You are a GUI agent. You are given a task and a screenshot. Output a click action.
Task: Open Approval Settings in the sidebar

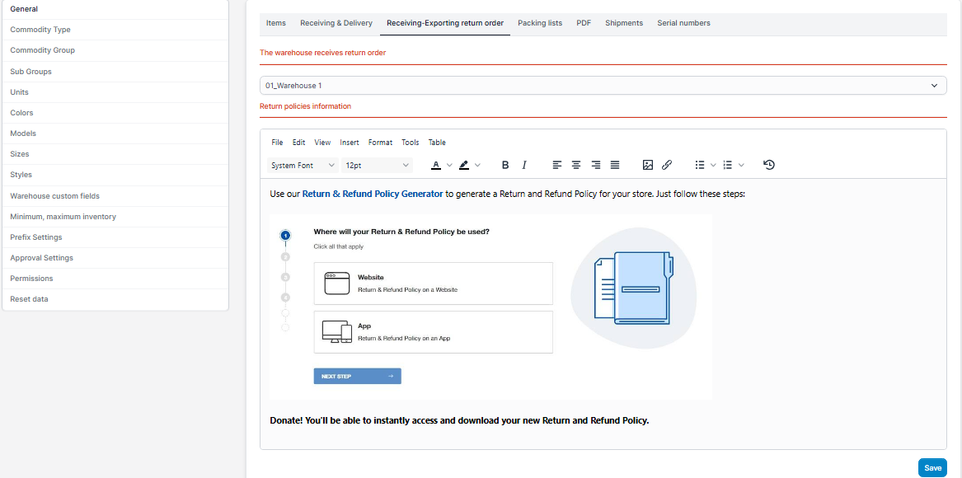[x=41, y=258]
